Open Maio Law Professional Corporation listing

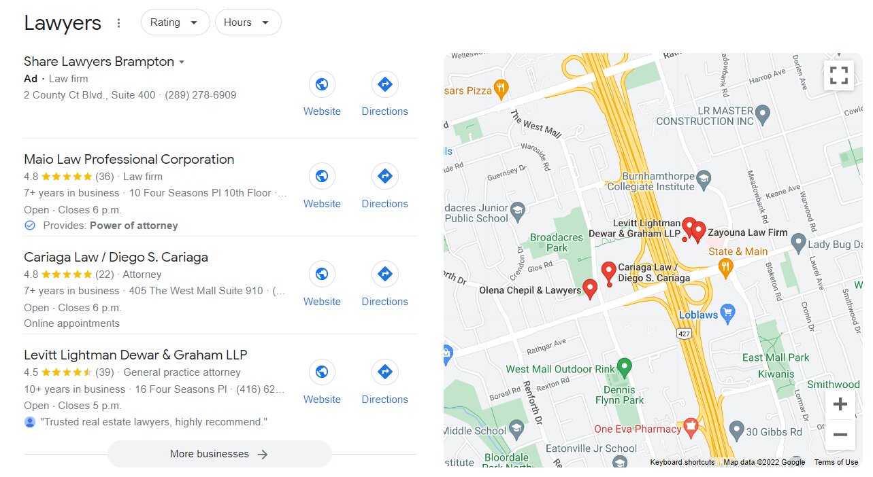click(129, 160)
